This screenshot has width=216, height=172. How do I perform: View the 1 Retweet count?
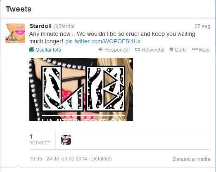[40, 140]
